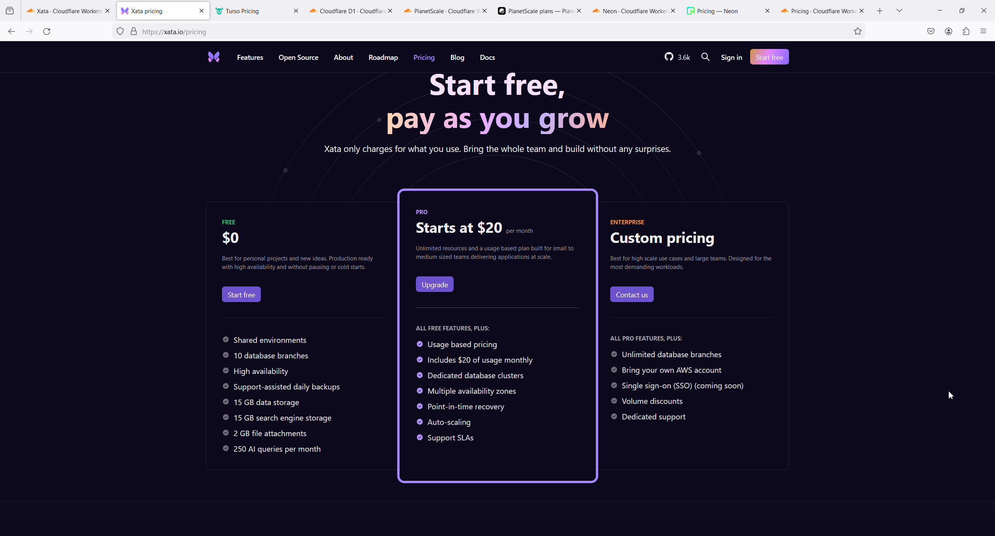Click the Save to Pocket icon
The width and height of the screenshot is (995, 536).
(930, 31)
